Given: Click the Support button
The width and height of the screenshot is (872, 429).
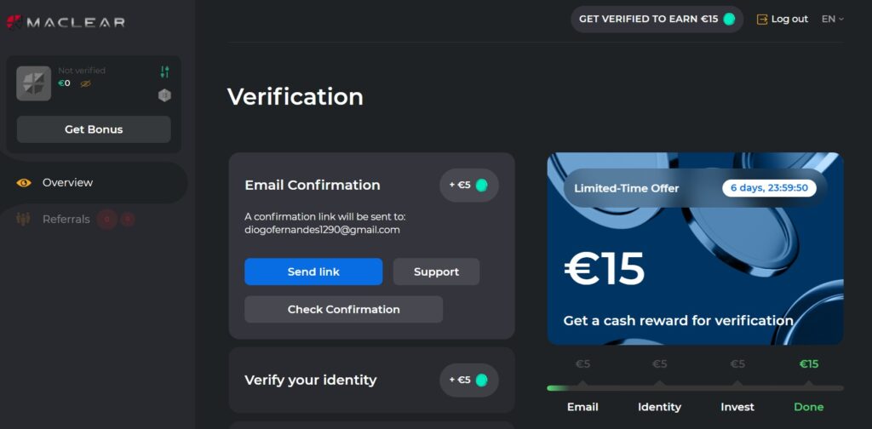Looking at the screenshot, I should tap(437, 272).
